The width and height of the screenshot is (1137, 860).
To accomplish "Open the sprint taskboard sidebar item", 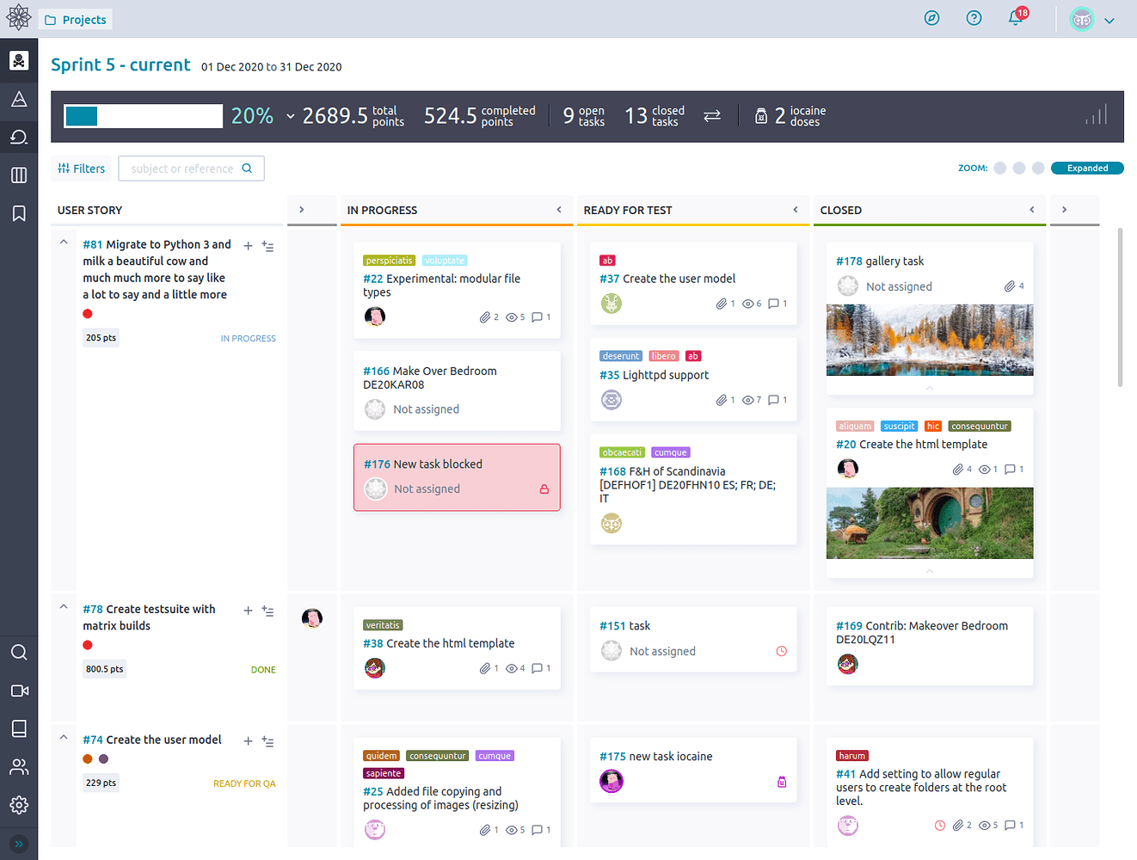I will 19,137.
